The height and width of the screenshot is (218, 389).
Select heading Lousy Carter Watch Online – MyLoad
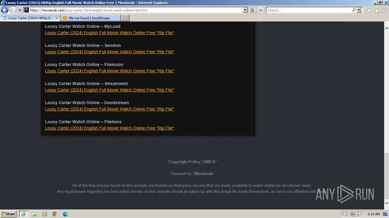coord(83,26)
